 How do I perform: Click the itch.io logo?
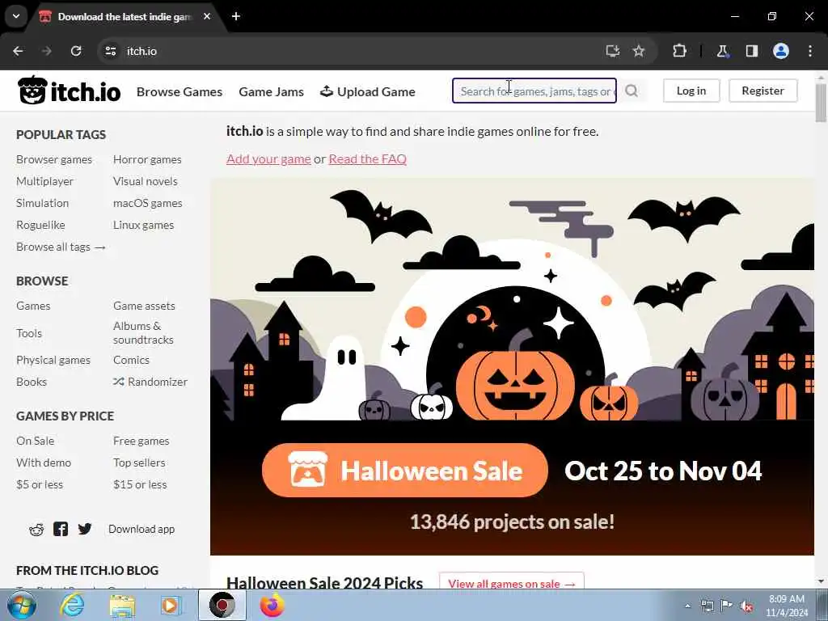[70, 91]
